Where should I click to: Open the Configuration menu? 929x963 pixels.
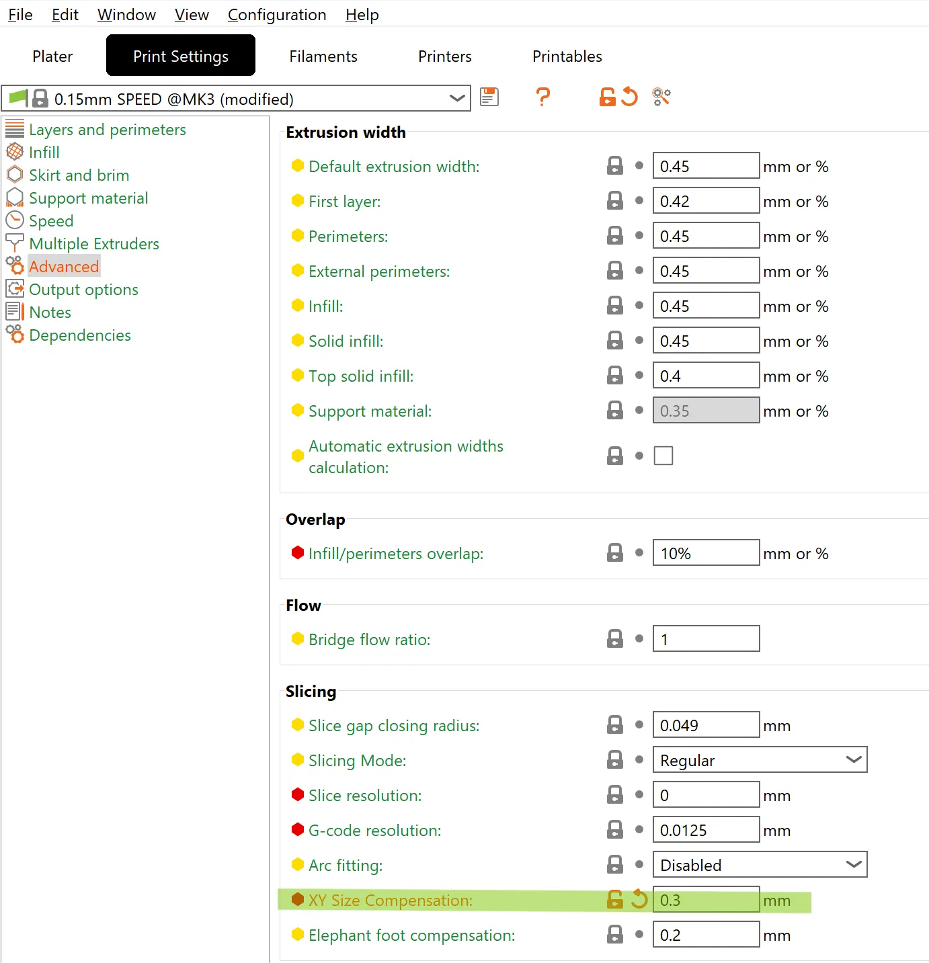[x=277, y=15]
